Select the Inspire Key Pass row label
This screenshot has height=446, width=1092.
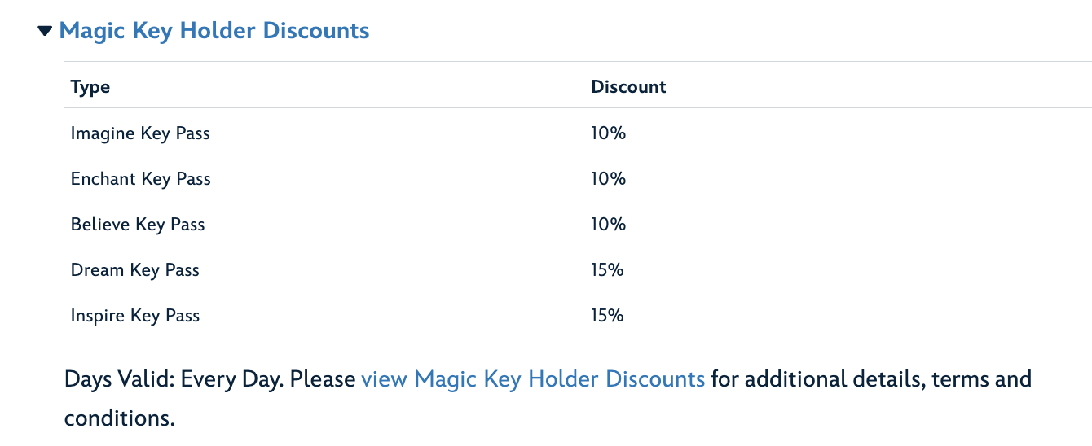134,316
